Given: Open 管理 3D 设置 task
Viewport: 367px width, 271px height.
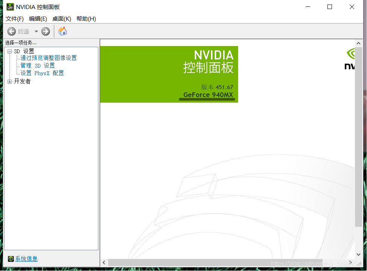Looking at the screenshot, I should click(x=37, y=66).
